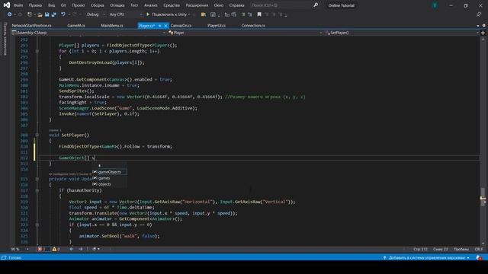
Task: Open the 90 % zoom level dropdown
Action: click(19, 249)
